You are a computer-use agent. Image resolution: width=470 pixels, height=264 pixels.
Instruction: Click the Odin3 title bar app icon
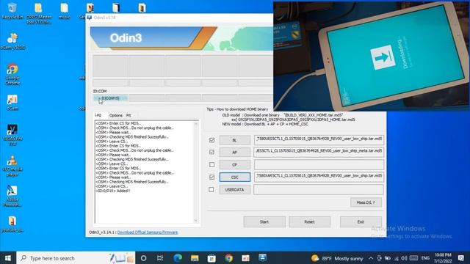[90, 18]
